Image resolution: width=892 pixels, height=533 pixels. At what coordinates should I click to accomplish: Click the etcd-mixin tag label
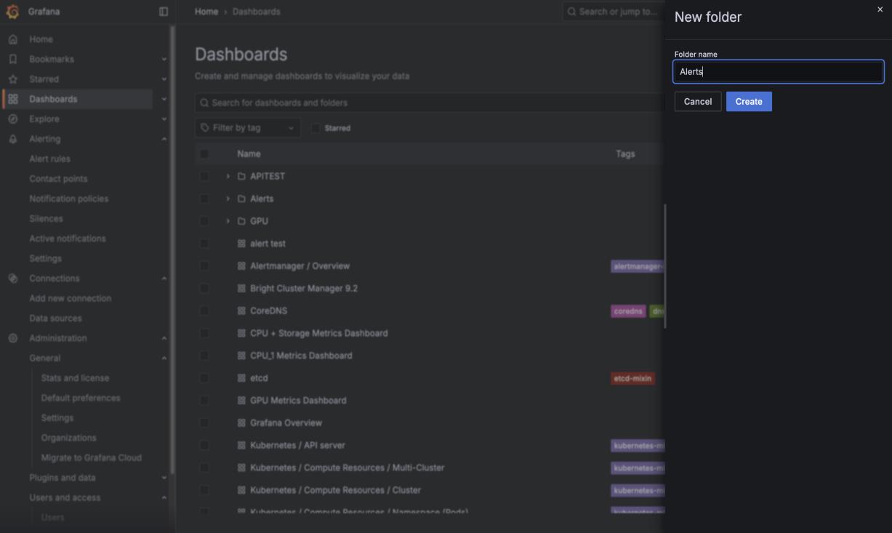coord(632,378)
